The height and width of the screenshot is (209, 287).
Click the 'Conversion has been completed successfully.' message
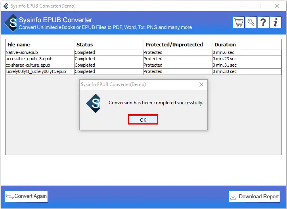(156, 103)
